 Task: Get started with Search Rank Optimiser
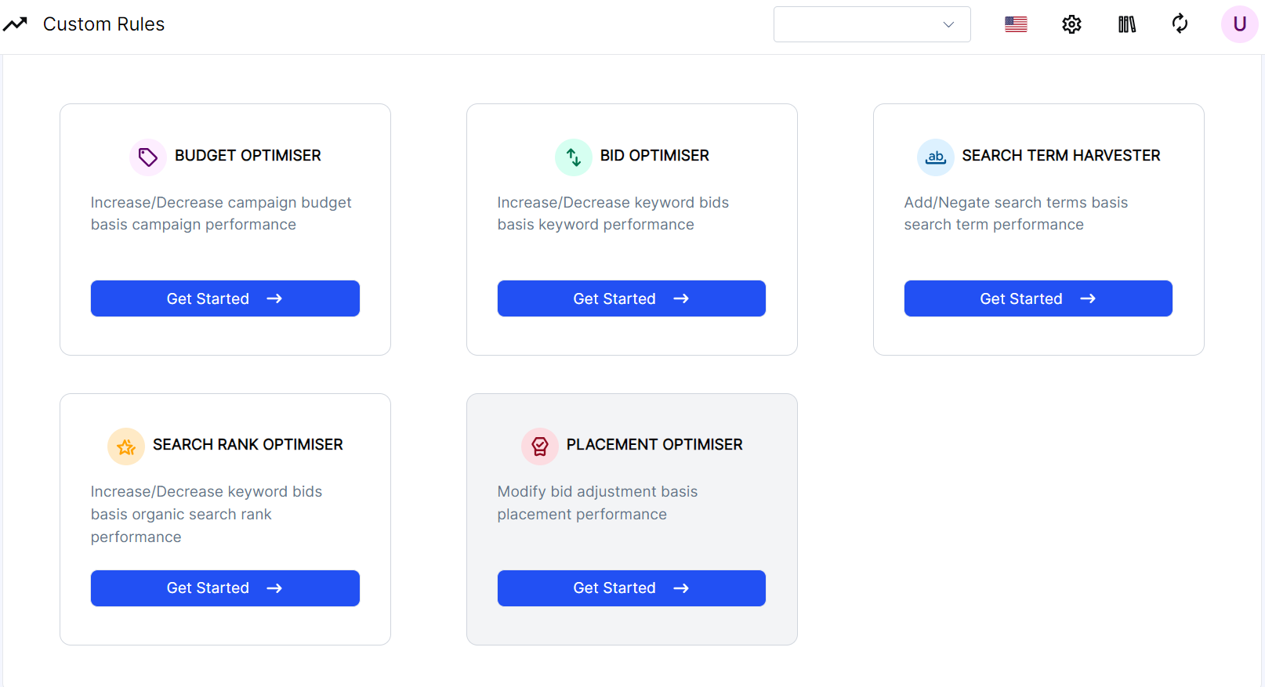[x=225, y=588]
